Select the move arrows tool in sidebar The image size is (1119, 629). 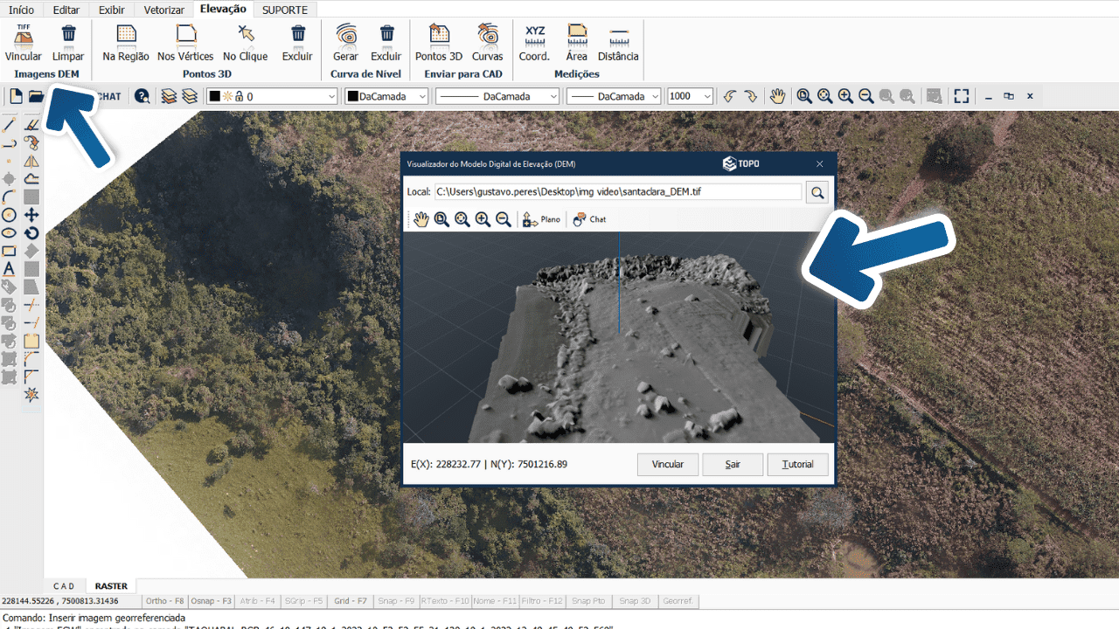(x=31, y=215)
